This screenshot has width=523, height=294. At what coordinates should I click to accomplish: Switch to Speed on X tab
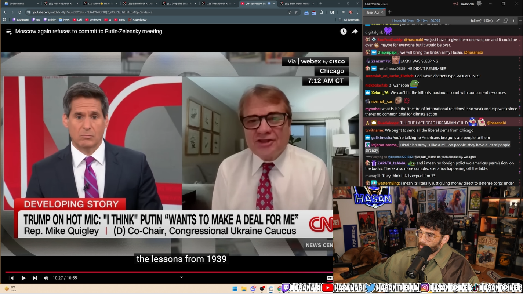click(100, 3)
